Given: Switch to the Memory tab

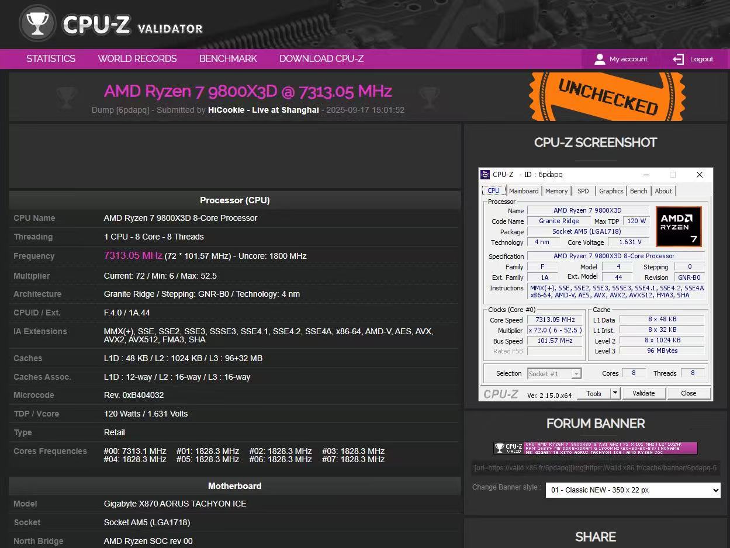Looking at the screenshot, I should 556,191.
